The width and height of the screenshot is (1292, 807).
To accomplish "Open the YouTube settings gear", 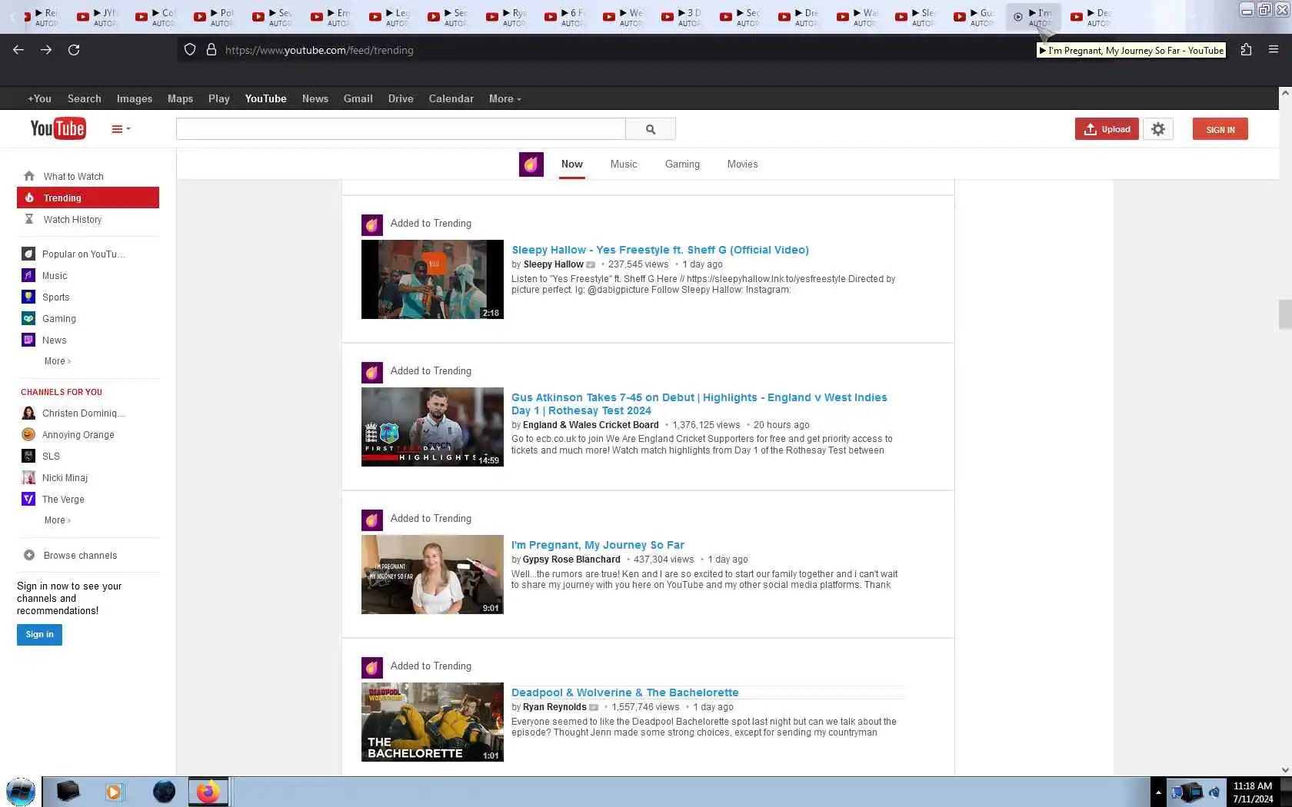I will coord(1158,129).
